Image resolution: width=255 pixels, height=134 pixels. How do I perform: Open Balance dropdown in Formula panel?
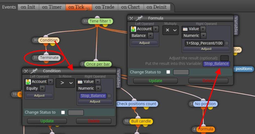pos(150,36)
